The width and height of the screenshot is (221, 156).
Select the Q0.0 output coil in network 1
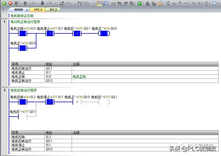click(104, 34)
